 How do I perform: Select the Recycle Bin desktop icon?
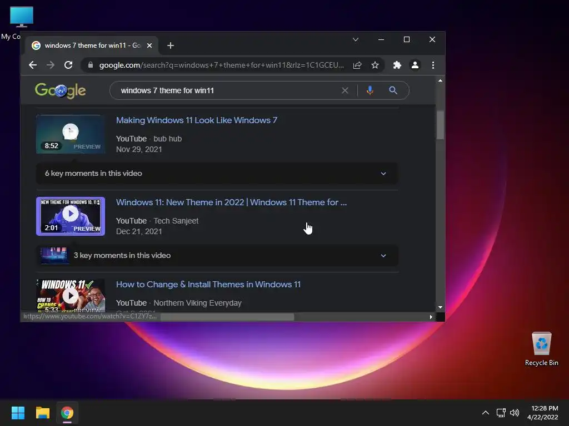point(541,349)
